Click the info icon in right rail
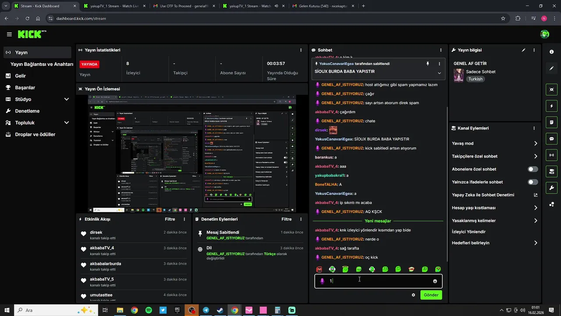Viewport: 561px width, 316px height. (x=551, y=52)
